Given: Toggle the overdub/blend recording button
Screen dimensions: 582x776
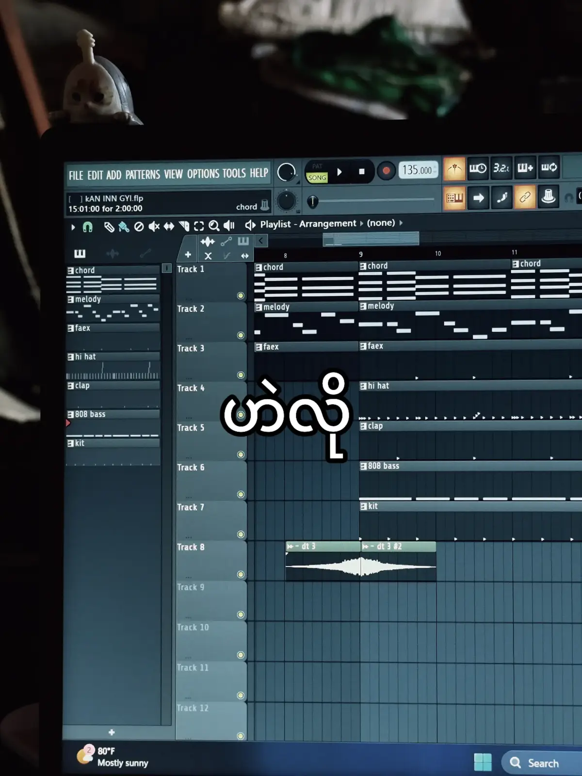Looking at the screenshot, I should 525,167.
